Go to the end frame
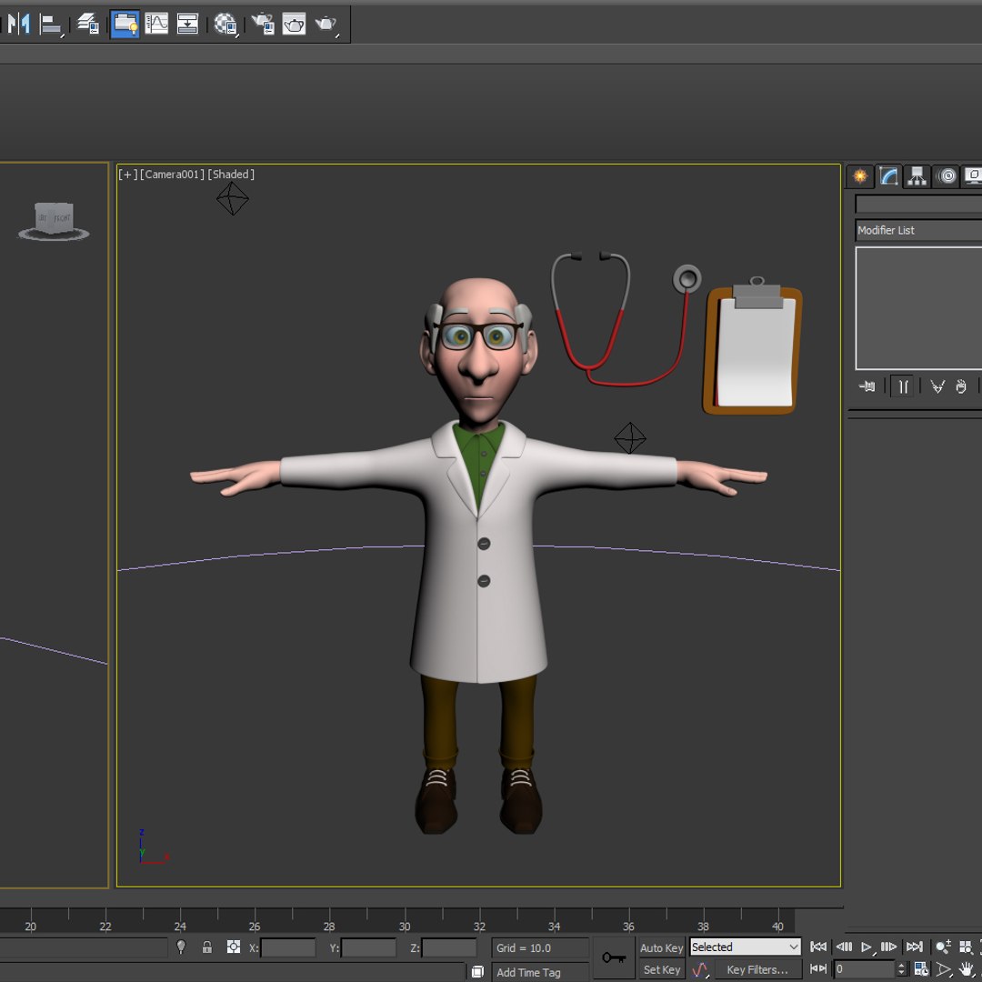 (915, 947)
